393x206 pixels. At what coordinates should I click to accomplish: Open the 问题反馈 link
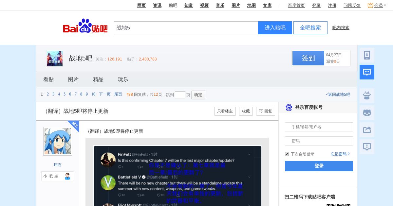coord(352,5)
